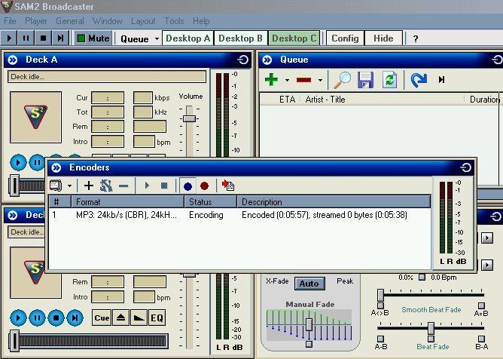Click the Deck A panel restore icon
Image resolution: width=503 pixels, height=359 pixels.
pos(242,60)
